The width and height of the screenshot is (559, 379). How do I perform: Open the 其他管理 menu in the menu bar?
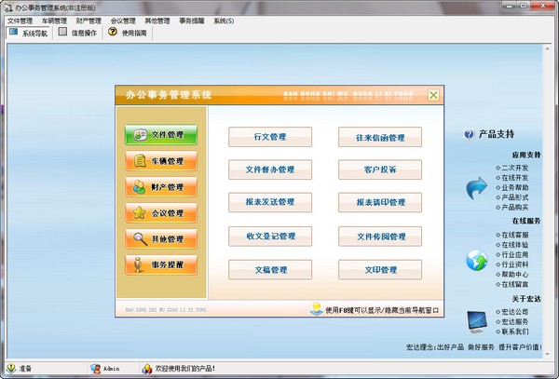(157, 21)
